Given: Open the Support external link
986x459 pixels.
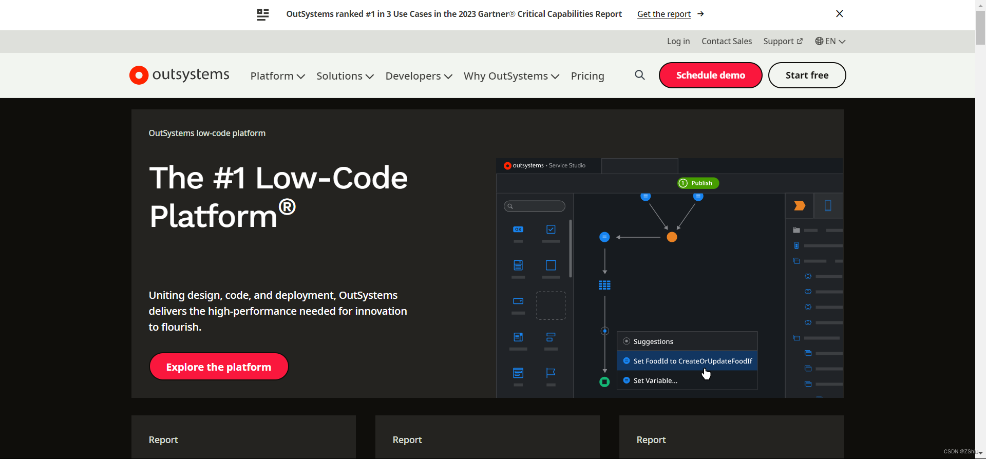Looking at the screenshot, I should tap(783, 41).
